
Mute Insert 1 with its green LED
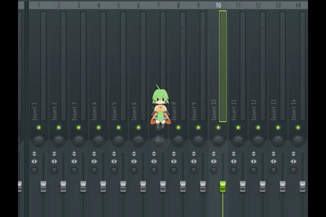click(39, 128)
